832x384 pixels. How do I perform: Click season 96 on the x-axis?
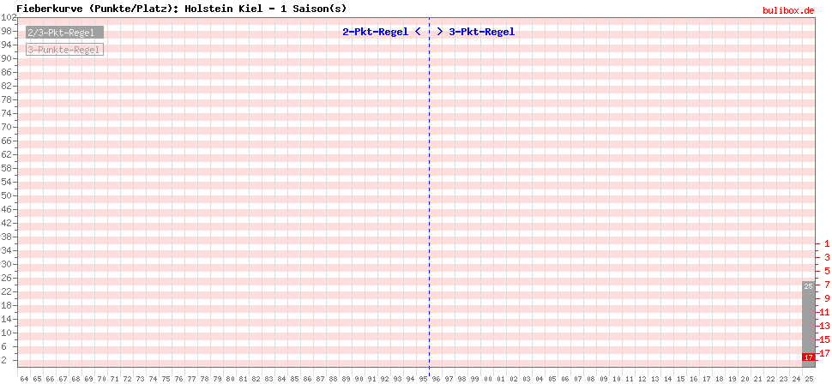436,378
